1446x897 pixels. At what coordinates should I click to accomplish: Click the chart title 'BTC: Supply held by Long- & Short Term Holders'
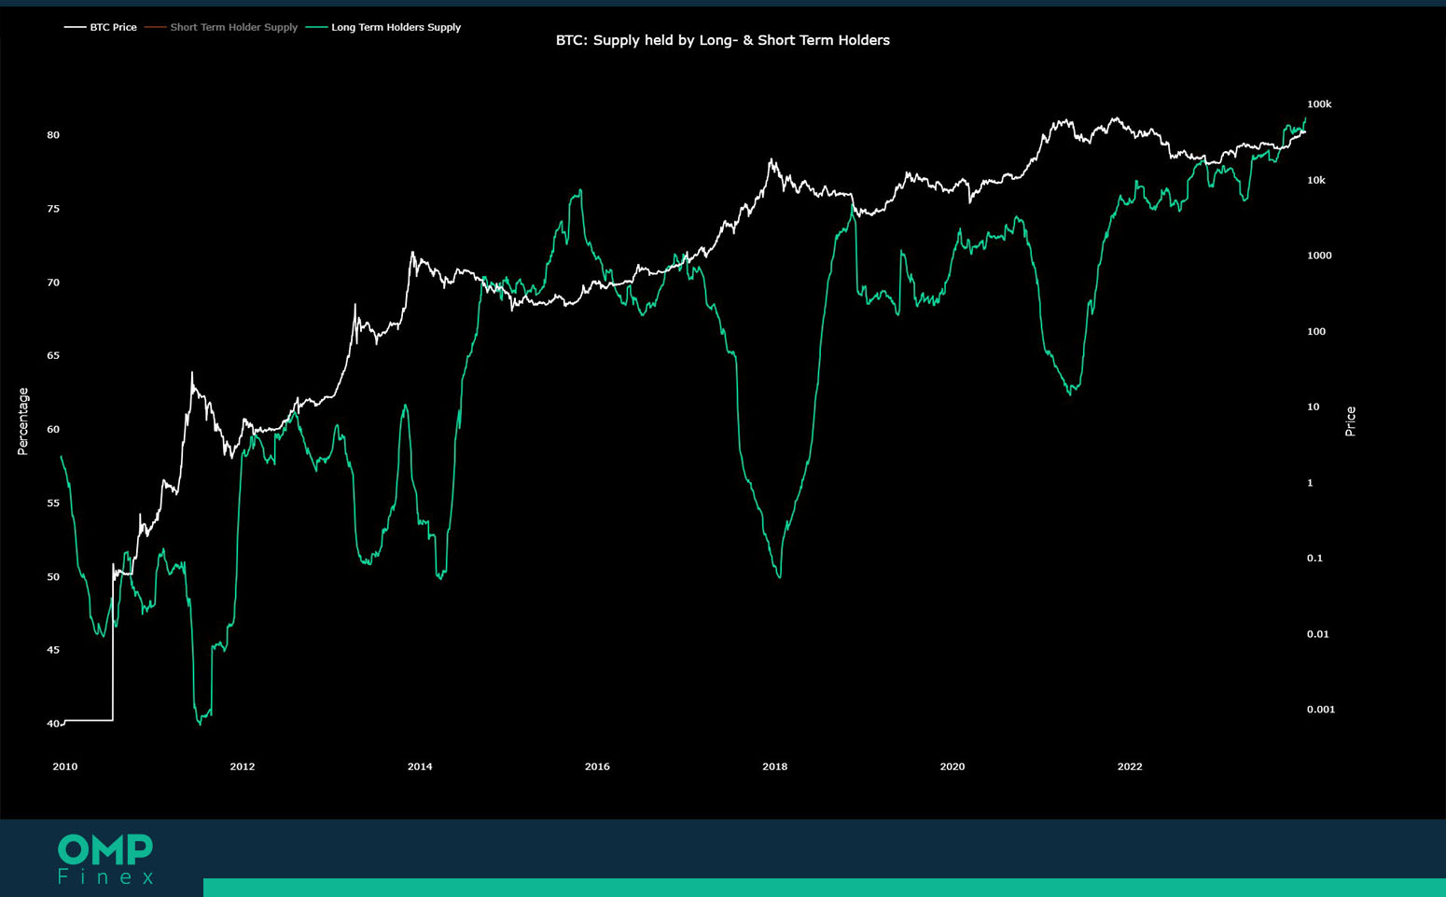tap(723, 40)
